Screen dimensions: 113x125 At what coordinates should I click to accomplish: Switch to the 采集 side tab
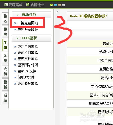point(5,58)
